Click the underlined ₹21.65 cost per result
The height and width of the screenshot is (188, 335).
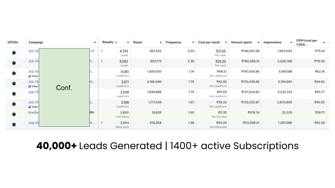(221, 51)
